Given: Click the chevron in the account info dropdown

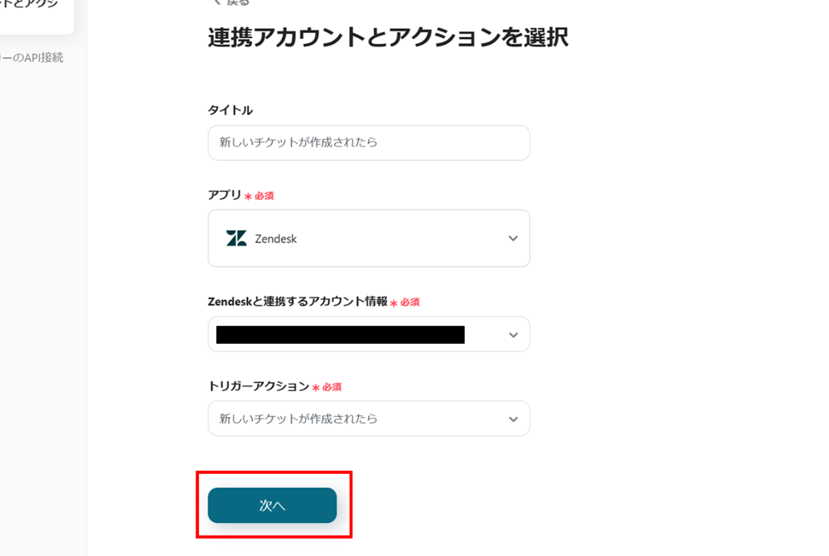Looking at the screenshot, I should (513, 335).
